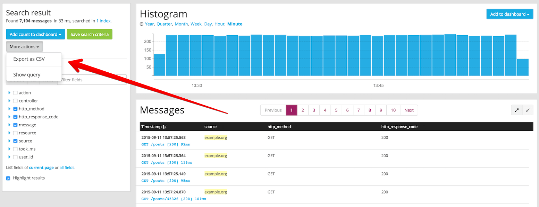The height and width of the screenshot is (207, 539).
Task: Uncheck the http_method field checkbox
Action: point(15,109)
